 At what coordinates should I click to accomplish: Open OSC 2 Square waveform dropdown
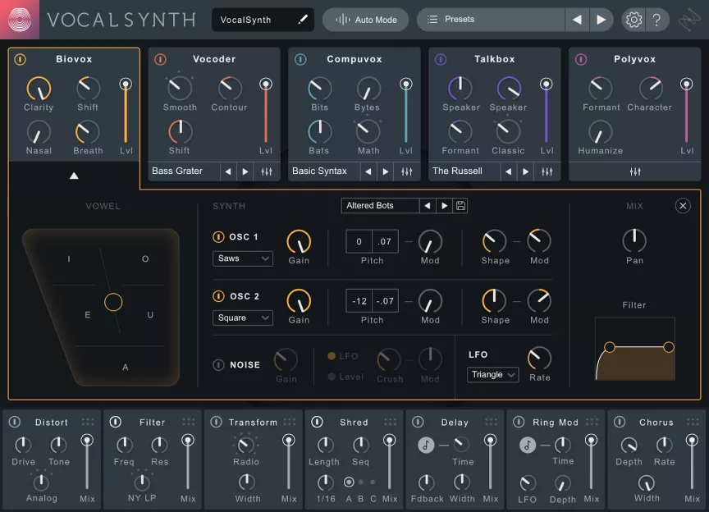243,318
